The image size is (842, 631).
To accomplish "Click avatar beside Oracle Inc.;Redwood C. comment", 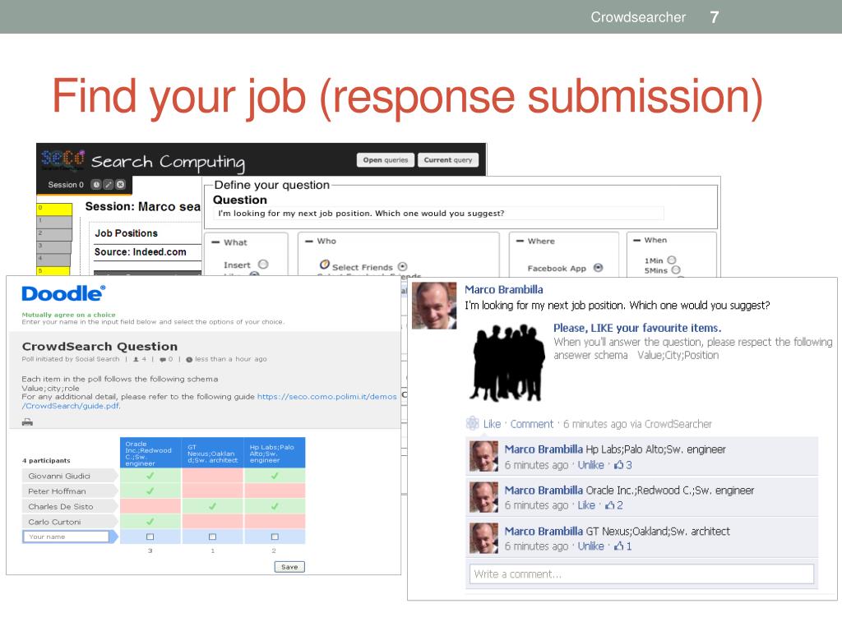I will point(483,497).
